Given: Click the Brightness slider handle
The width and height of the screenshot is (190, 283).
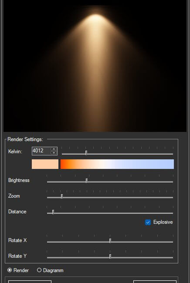Looking at the screenshot, I should pos(87,181).
